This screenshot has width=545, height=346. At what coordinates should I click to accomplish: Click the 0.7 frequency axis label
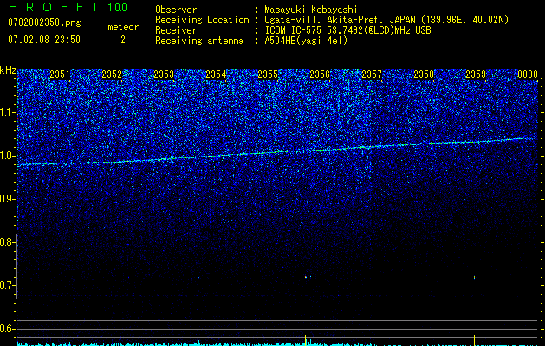7,285
